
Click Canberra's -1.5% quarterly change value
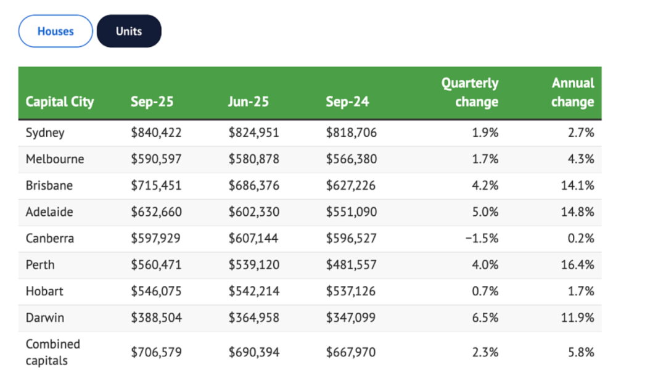click(482, 238)
